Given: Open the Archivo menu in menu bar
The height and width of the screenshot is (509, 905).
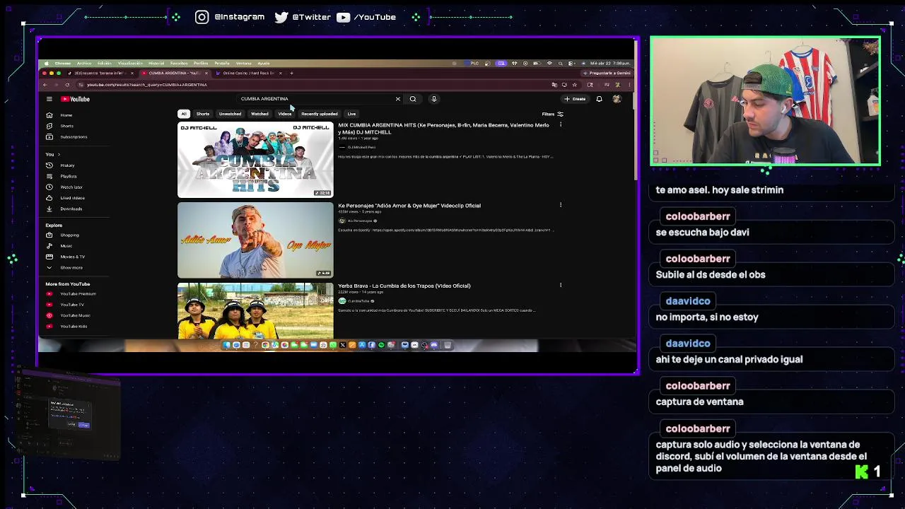Looking at the screenshot, I should 84,63.
